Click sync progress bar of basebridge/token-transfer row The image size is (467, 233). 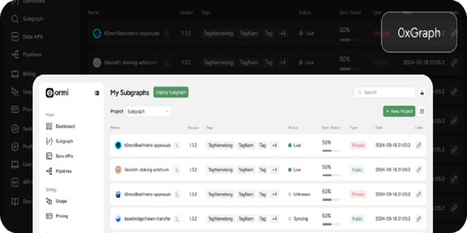pos(331,224)
